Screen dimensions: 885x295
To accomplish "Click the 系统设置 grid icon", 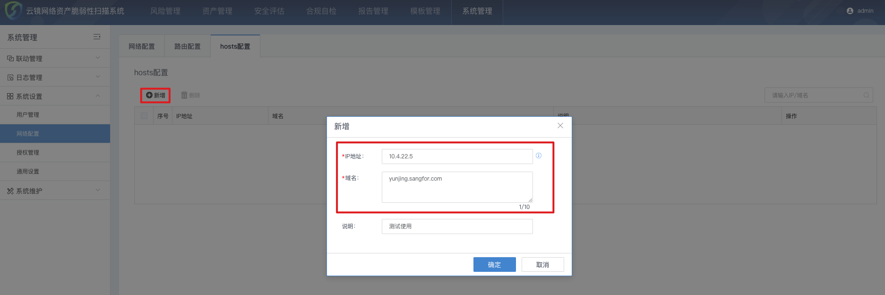I will pos(10,96).
